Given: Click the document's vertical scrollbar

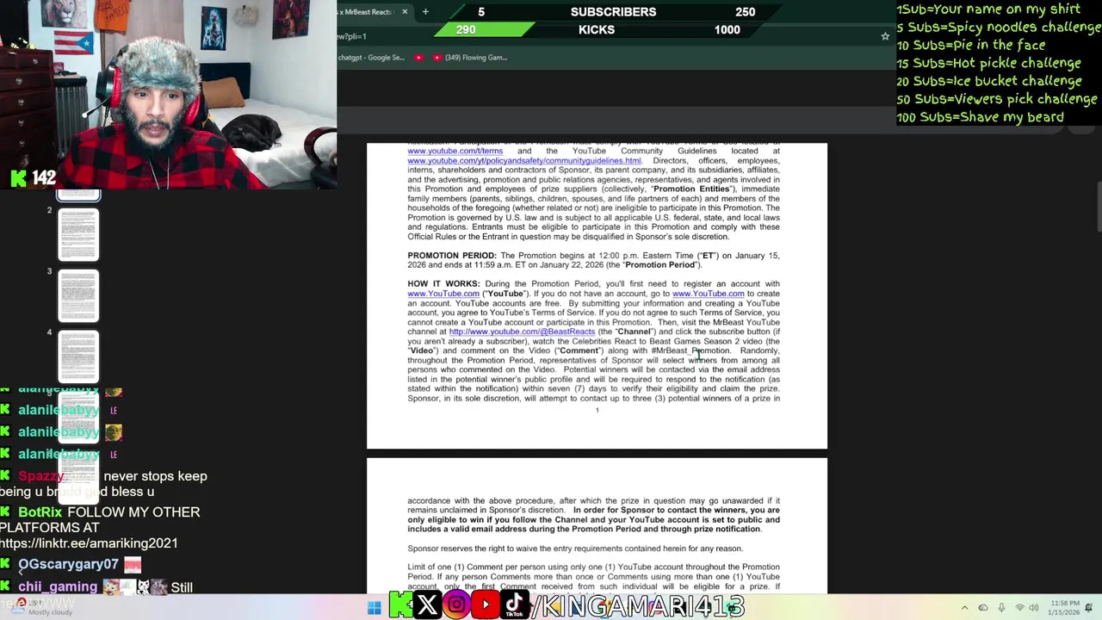Looking at the screenshot, I should (x=1099, y=207).
